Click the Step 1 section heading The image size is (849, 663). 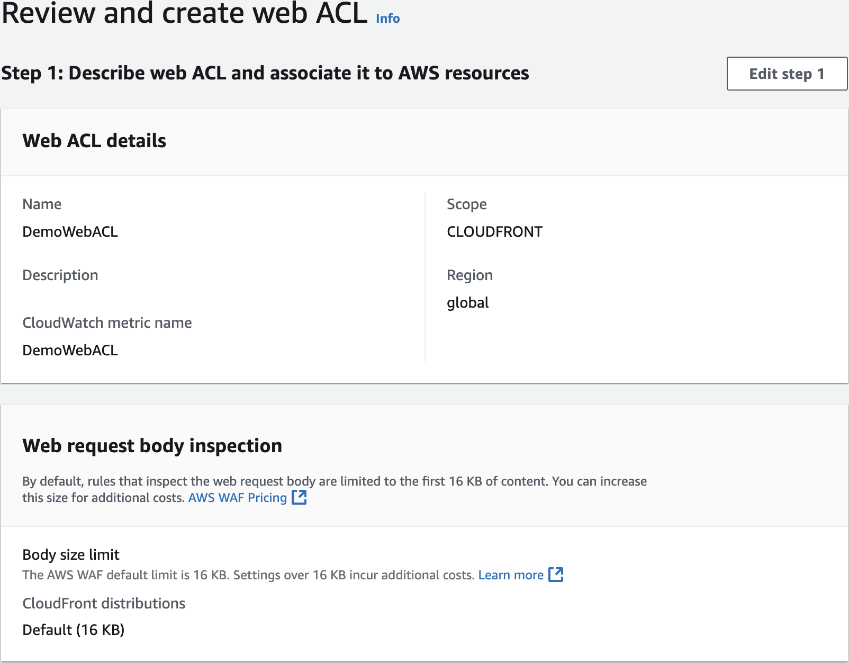tap(265, 73)
